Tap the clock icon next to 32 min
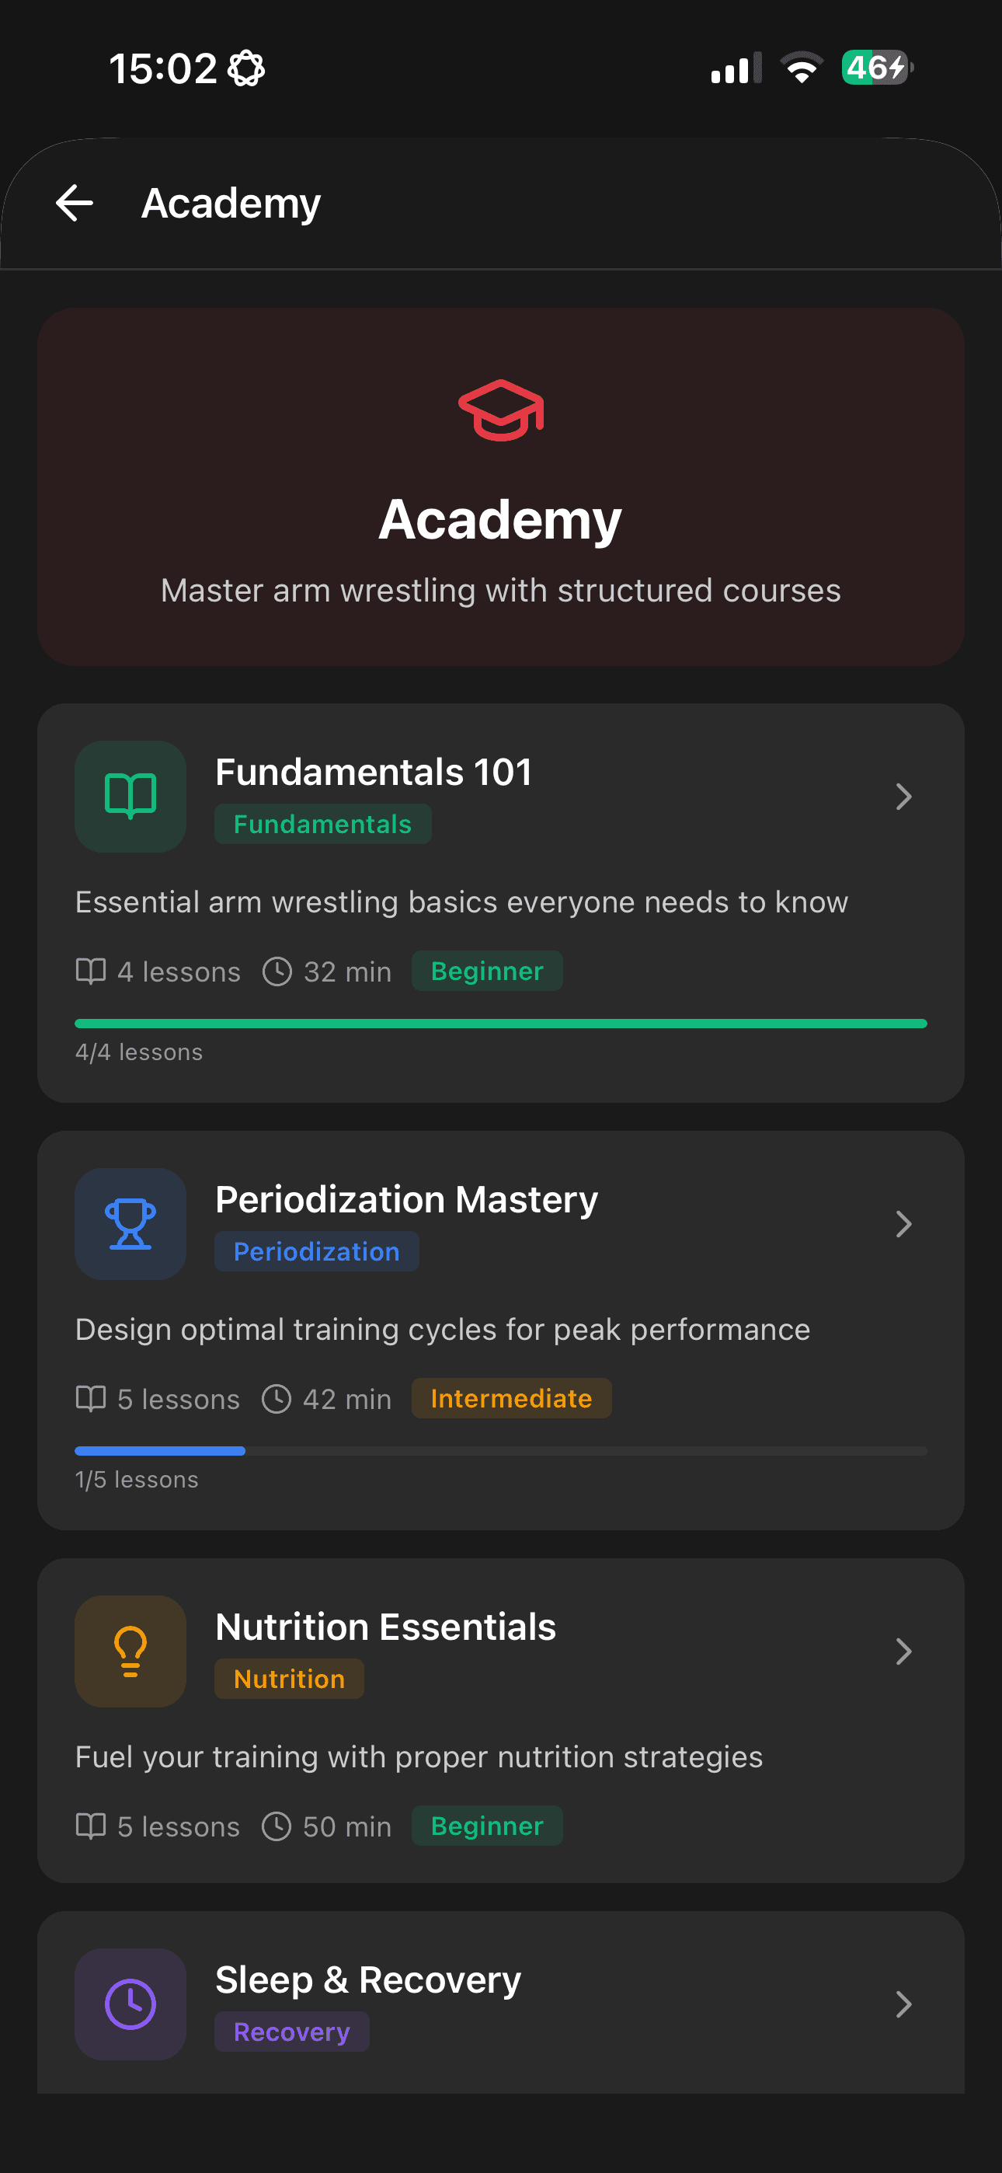Image resolution: width=1002 pixels, height=2173 pixels. coord(278,971)
